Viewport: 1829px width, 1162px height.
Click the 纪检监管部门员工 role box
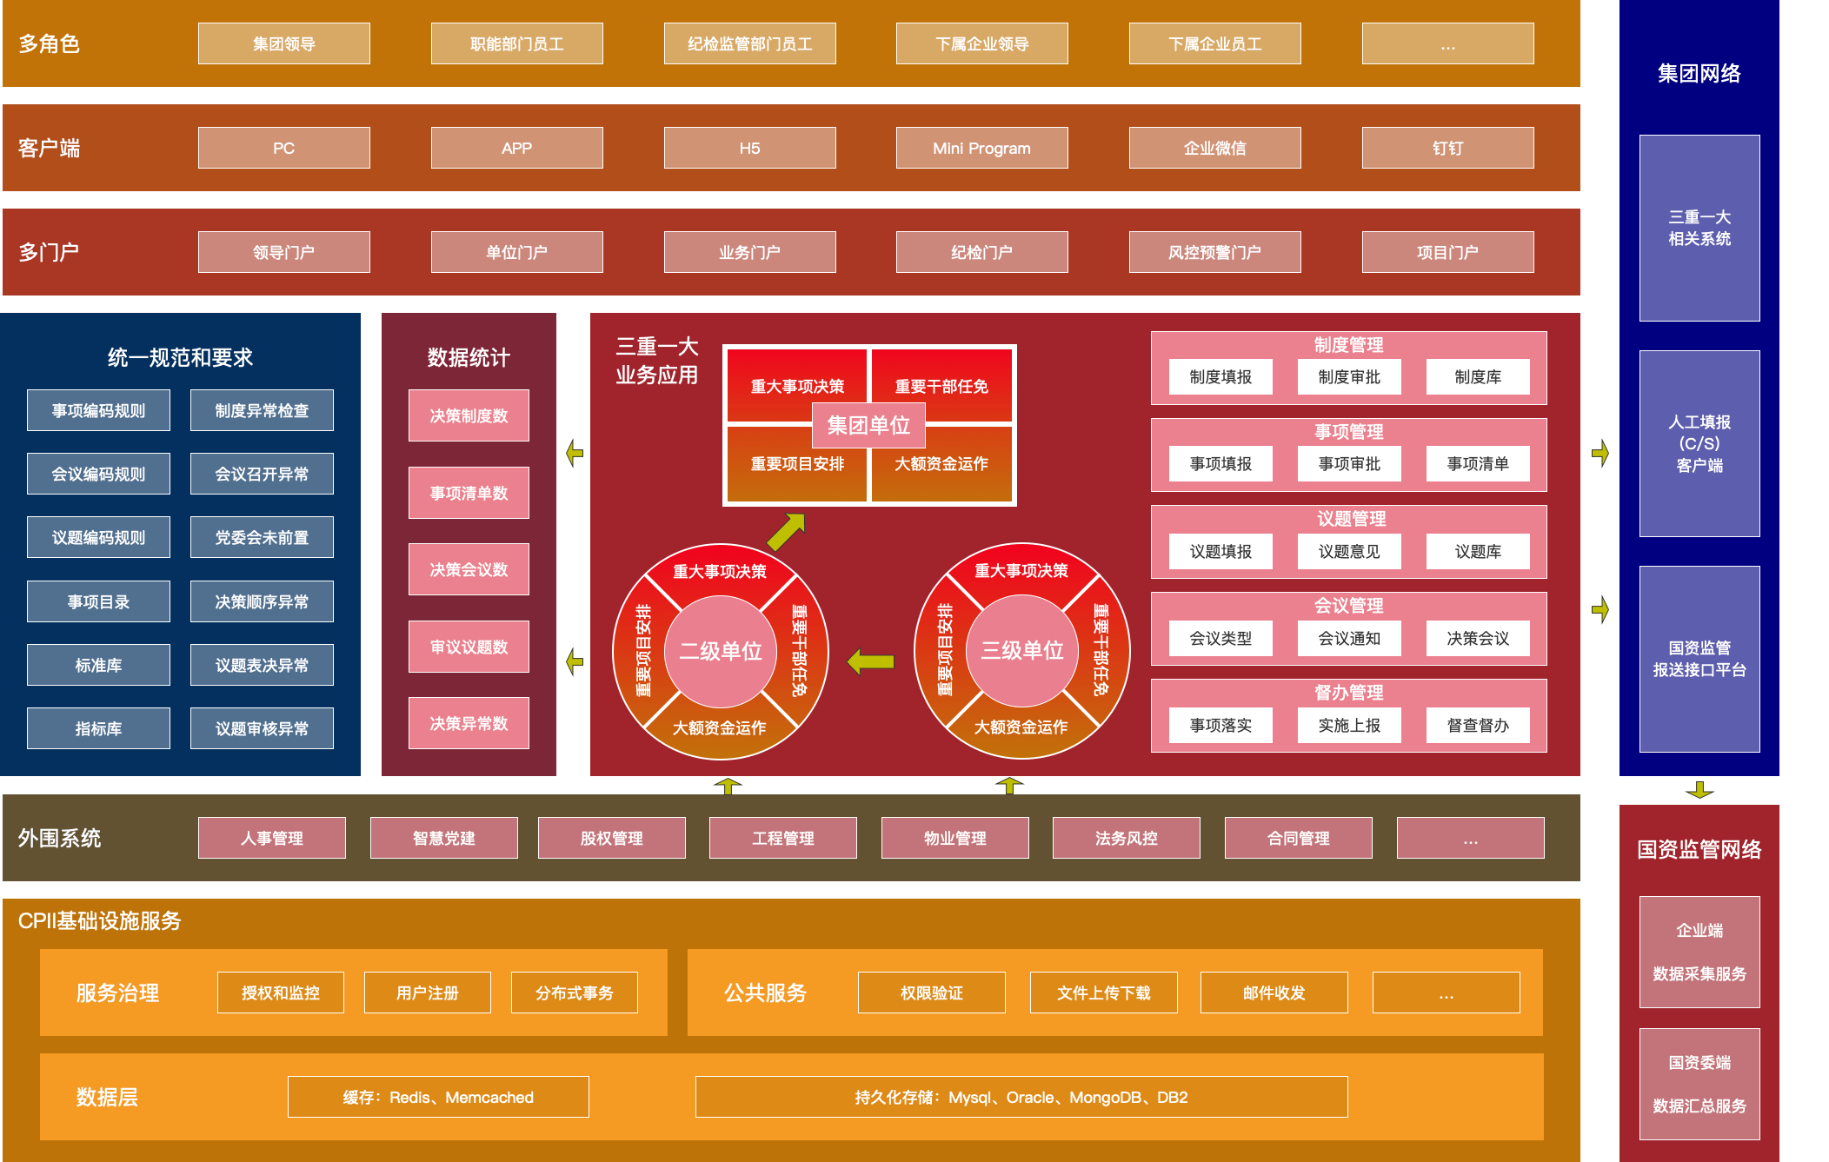pos(749,43)
